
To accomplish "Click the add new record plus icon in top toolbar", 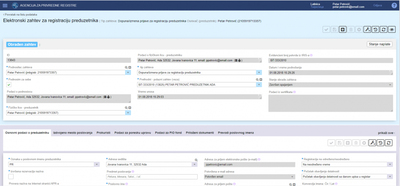I will tap(343, 29).
